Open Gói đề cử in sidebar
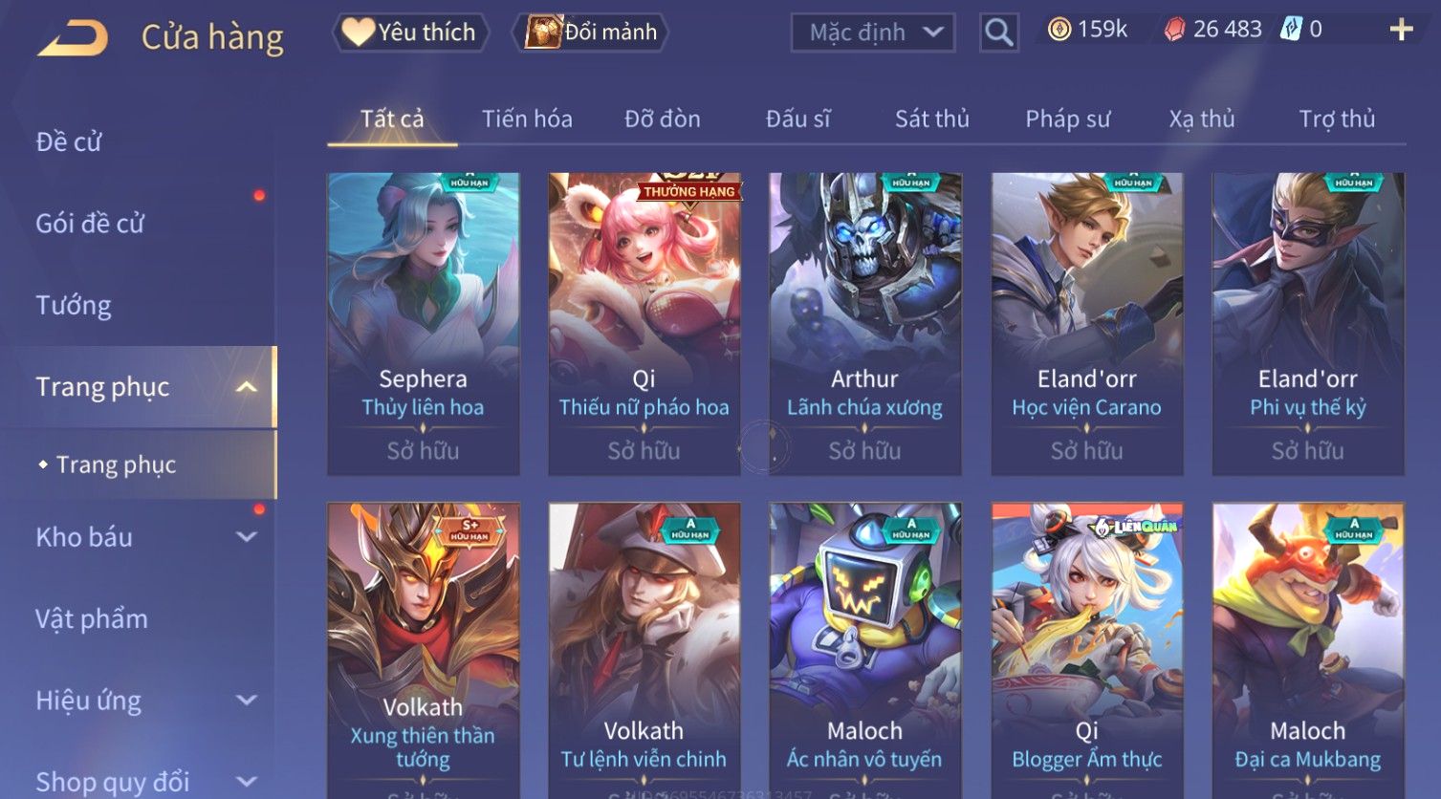The height and width of the screenshot is (799, 1441). coord(90,224)
